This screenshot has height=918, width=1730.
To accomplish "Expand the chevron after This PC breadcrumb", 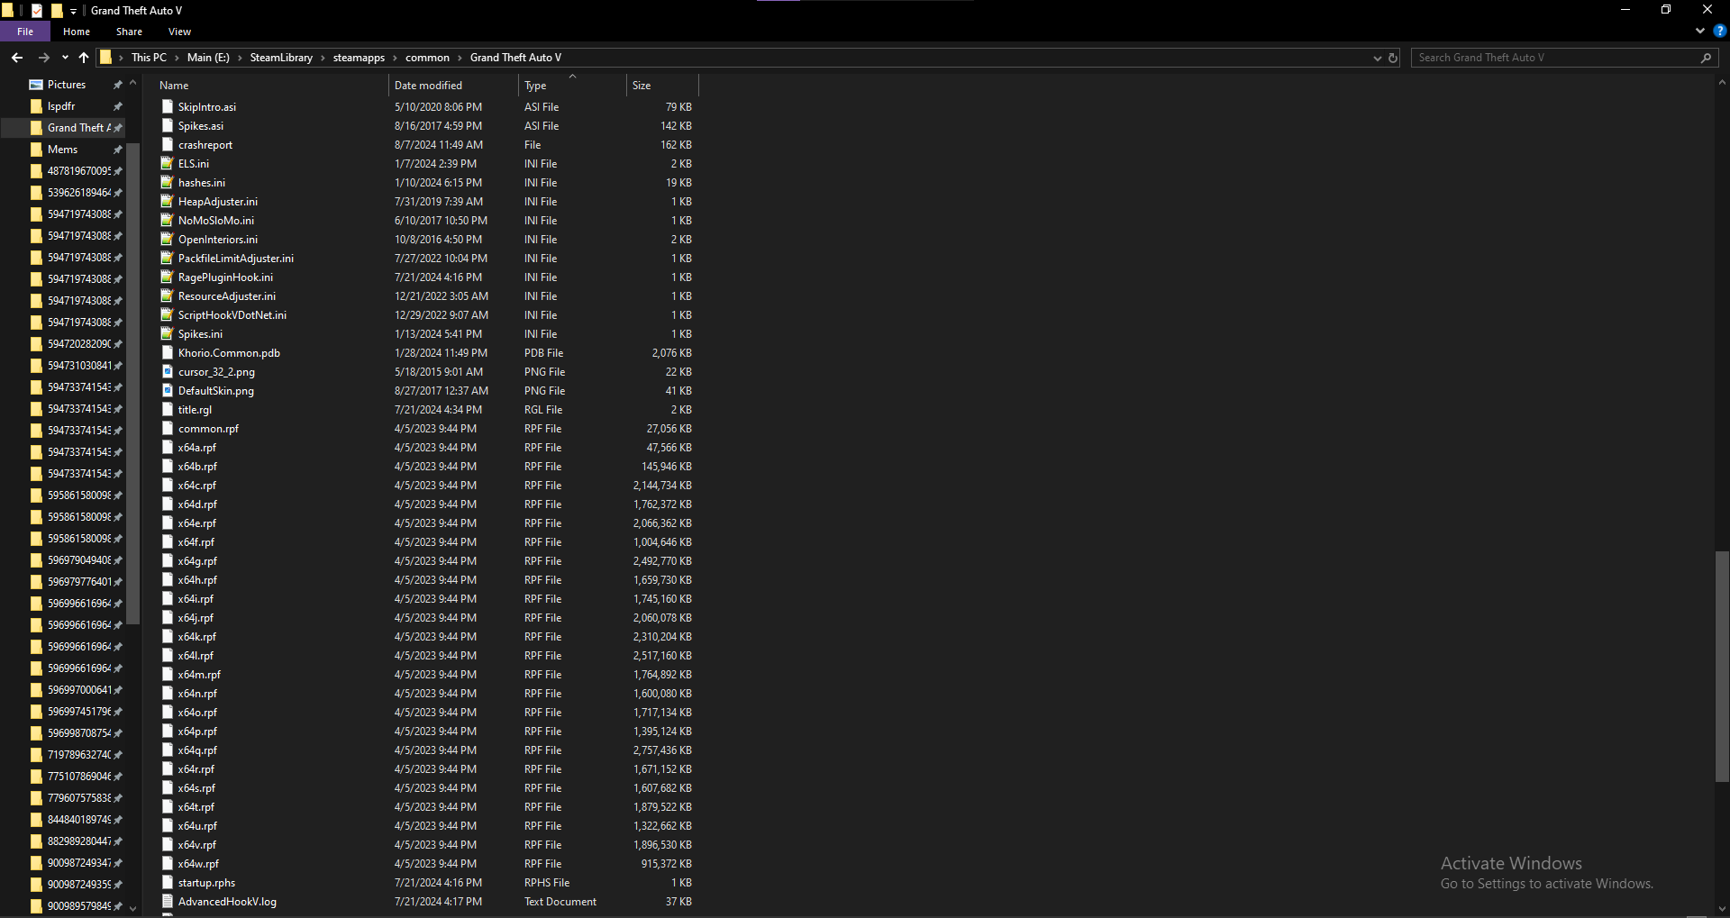I will pyautogui.click(x=177, y=58).
